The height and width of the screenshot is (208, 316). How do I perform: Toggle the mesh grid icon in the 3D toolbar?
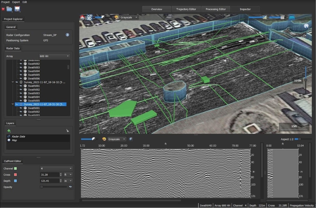click(x=292, y=18)
